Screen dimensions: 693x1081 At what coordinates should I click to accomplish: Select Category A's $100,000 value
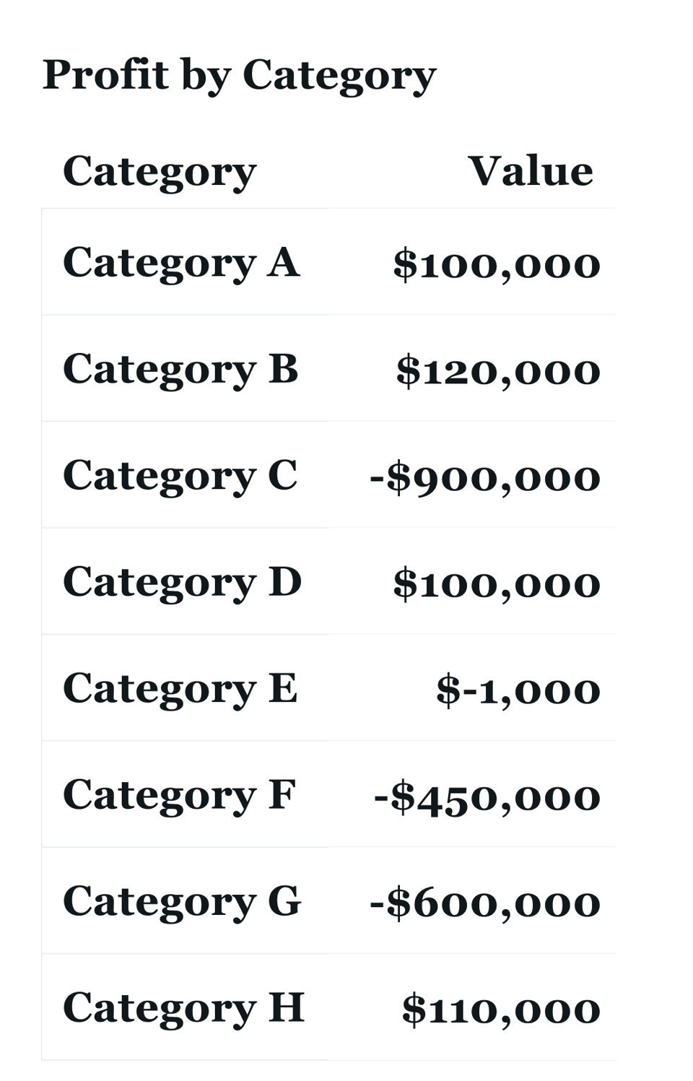click(x=497, y=264)
